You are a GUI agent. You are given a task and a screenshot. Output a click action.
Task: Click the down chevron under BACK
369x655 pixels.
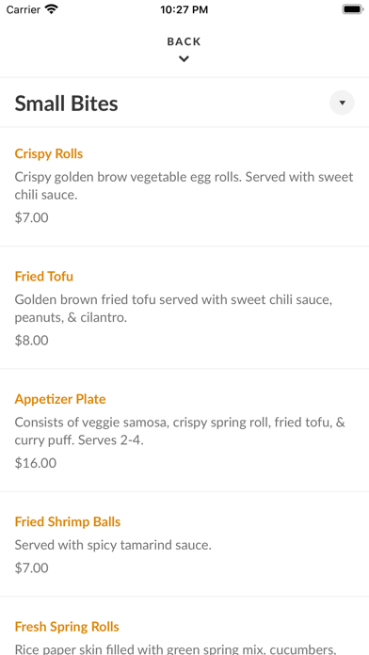click(x=184, y=59)
